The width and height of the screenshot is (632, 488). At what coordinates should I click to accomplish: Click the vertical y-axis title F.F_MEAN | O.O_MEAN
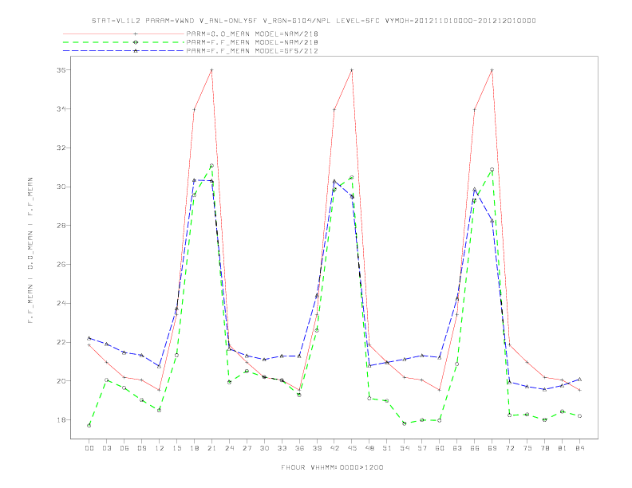coord(30,250)
